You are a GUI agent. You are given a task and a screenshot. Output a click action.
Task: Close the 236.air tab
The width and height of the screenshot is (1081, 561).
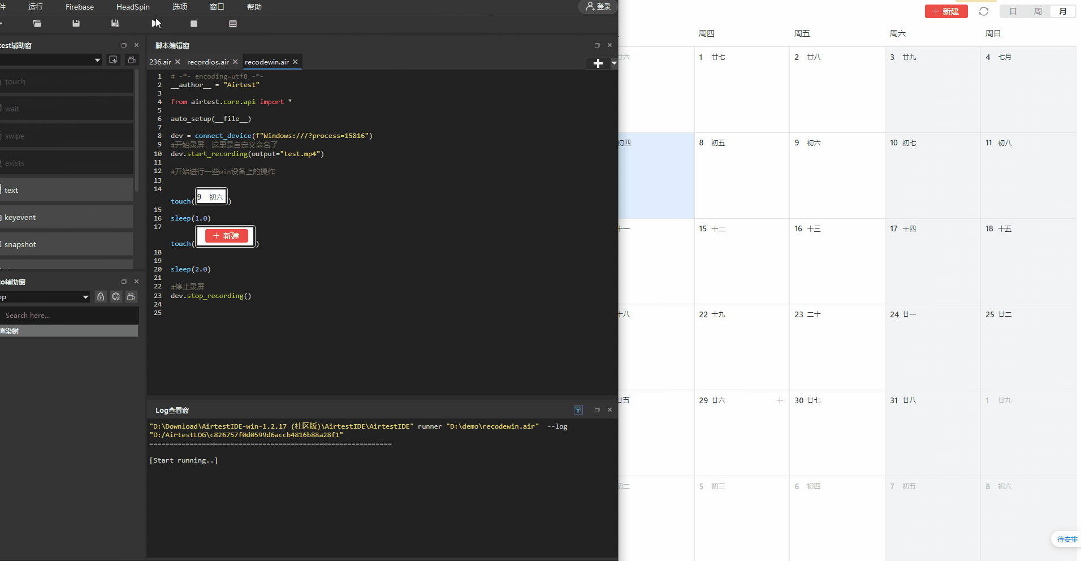point(178,62)
